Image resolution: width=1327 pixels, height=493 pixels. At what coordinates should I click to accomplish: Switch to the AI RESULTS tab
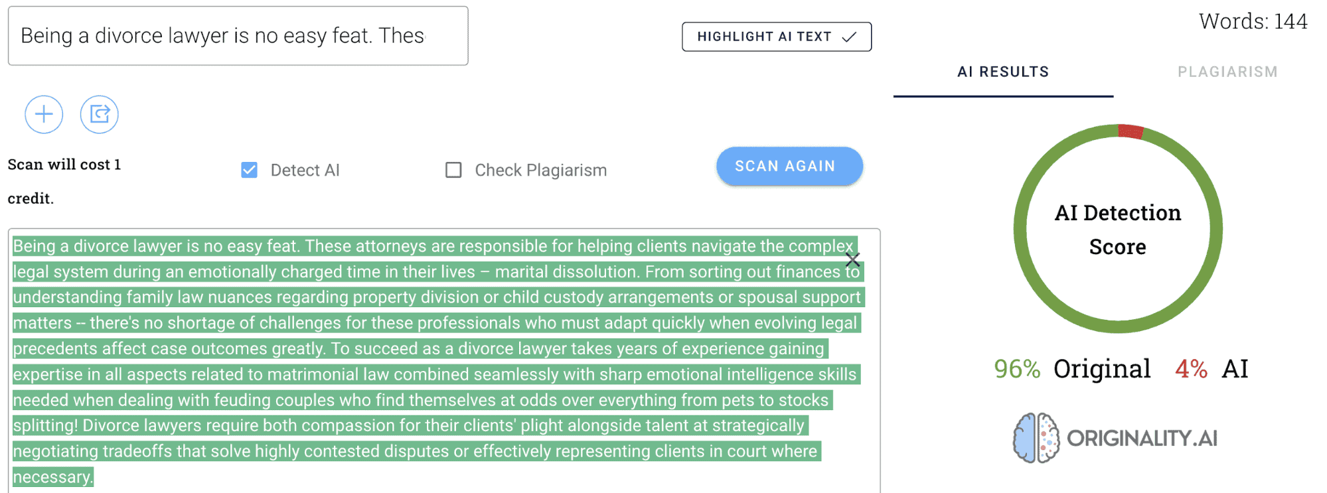pyautogui.click(x=1002, y=72)
